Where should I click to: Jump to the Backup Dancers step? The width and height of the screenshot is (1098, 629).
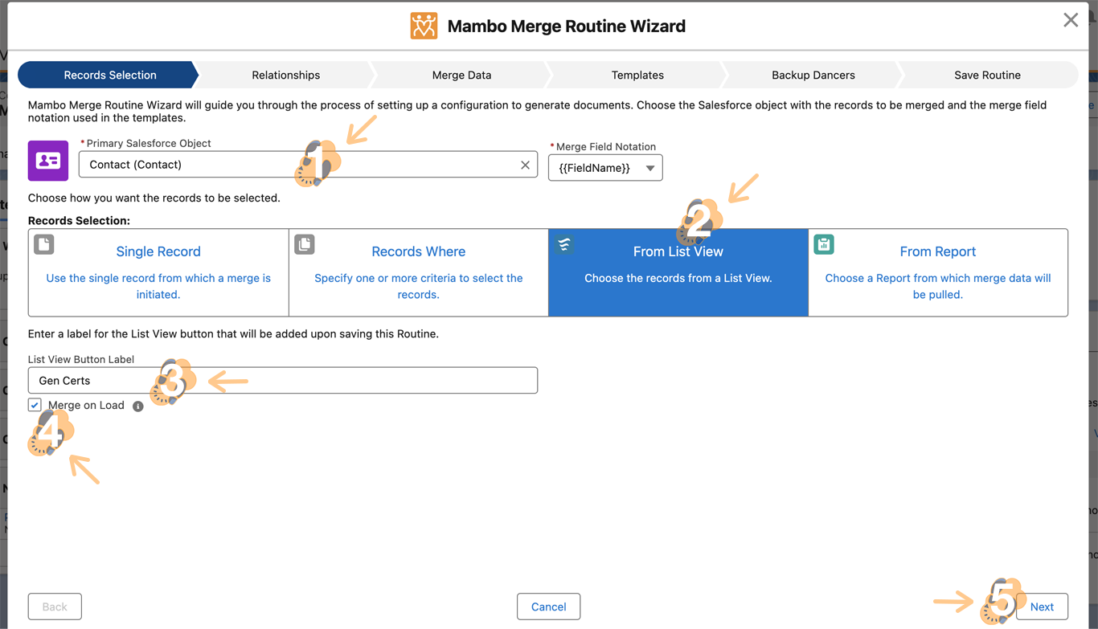click(813, 75)
